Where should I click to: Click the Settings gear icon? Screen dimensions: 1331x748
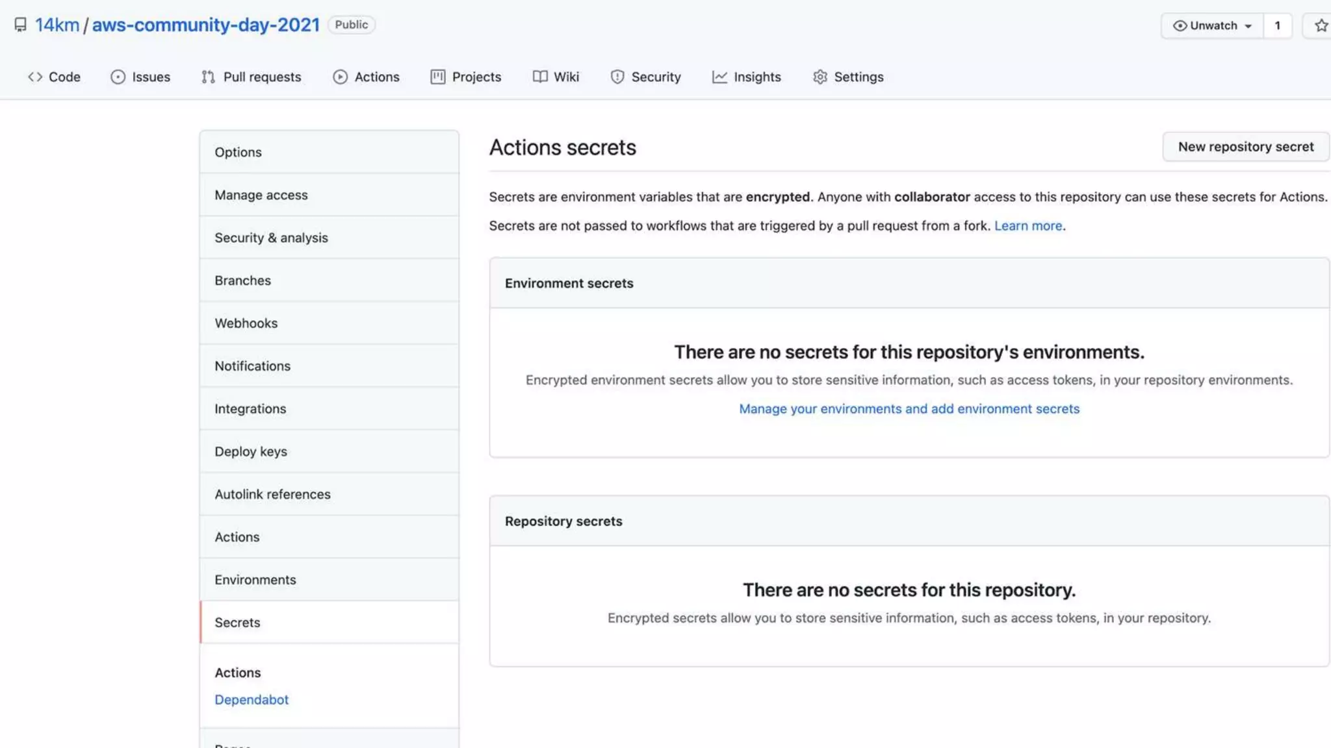click(x=820, y=77)
